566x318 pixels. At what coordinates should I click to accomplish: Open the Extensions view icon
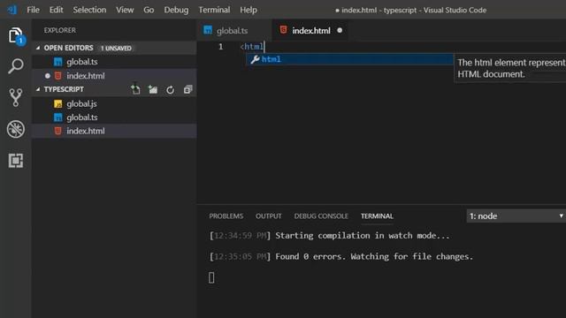point(16,161)
